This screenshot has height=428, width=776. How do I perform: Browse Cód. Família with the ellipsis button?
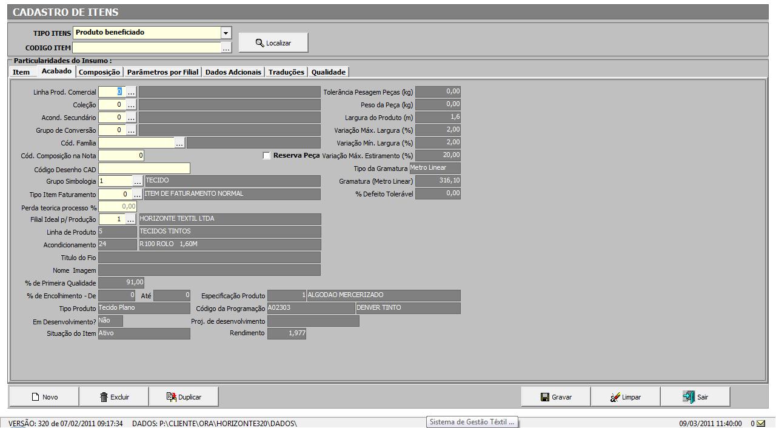pyautogui.click(x=179, y=143)
